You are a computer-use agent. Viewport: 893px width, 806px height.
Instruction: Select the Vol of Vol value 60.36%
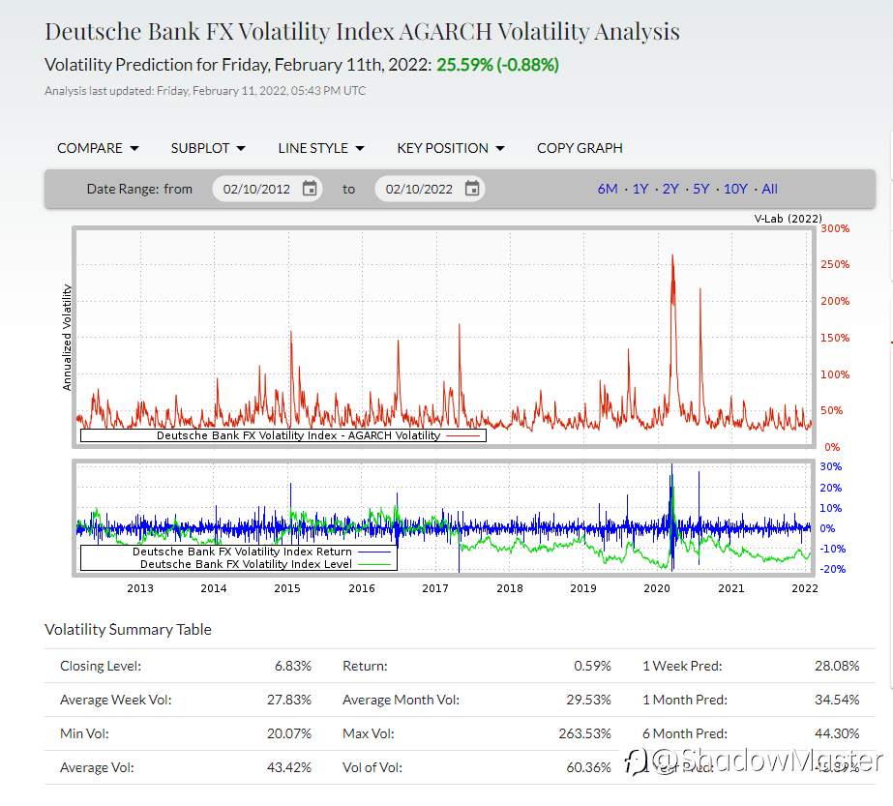(x=588, y=767)
